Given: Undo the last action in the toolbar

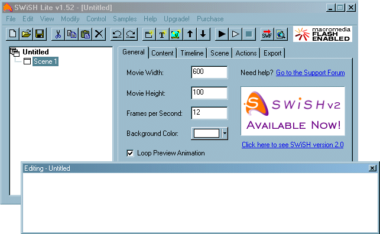Looking at the screenshot, I should tap(117, 34).
